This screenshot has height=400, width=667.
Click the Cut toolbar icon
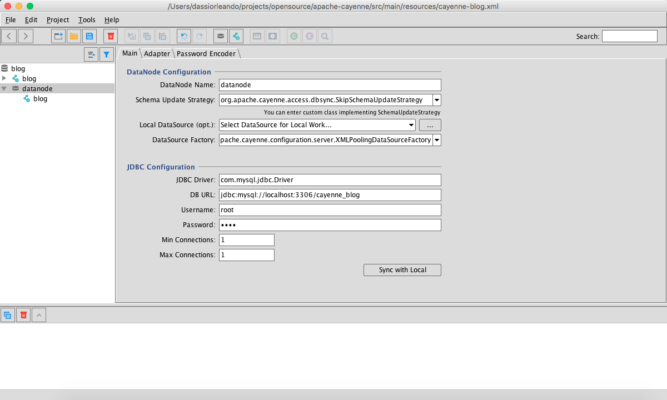(132, 36)
